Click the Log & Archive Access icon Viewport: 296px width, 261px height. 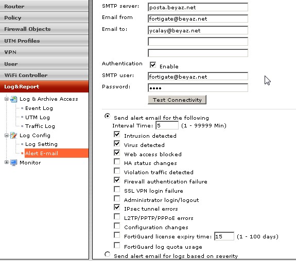pos(13,99)
